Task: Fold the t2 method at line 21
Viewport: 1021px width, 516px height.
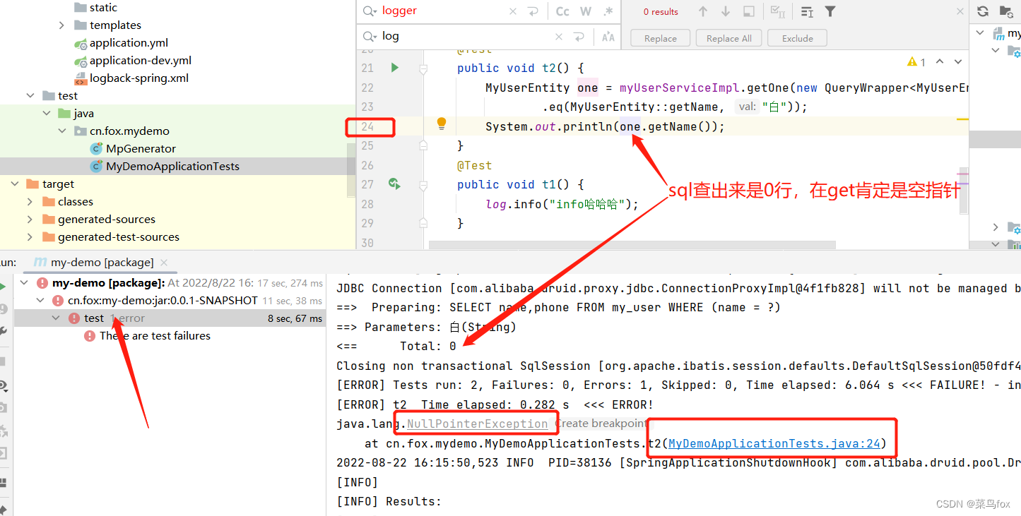Action: [x=423, y=68]
